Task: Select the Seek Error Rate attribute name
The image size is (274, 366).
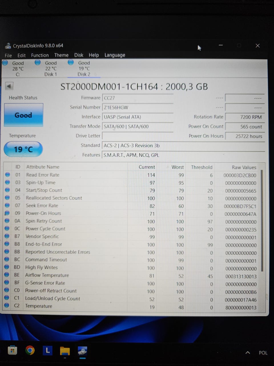Action: point(42,205)
